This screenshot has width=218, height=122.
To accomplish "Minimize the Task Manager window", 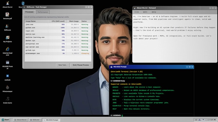I will [x=86, y=7].
